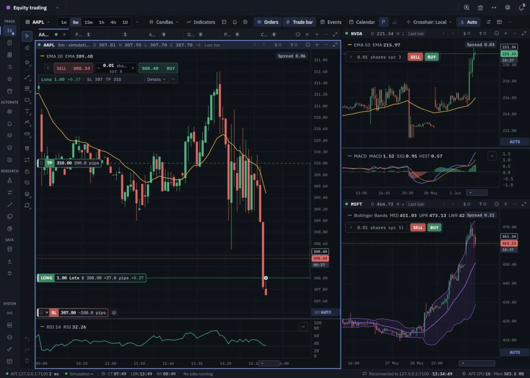530x378 pixels.
Task: Toggle the T option in MSFT chart header
Action: pos(483,204)
